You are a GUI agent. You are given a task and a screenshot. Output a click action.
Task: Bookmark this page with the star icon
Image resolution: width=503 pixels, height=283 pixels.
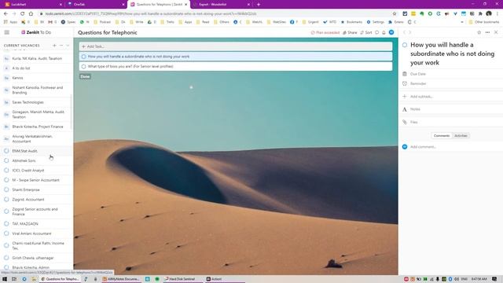[x=395, y=14]
